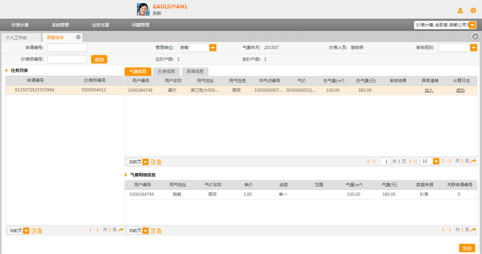The height and width of the screenshot is (254, 482).
Task: Open the 审核规则 dropdown
Action: pos(473,48)
